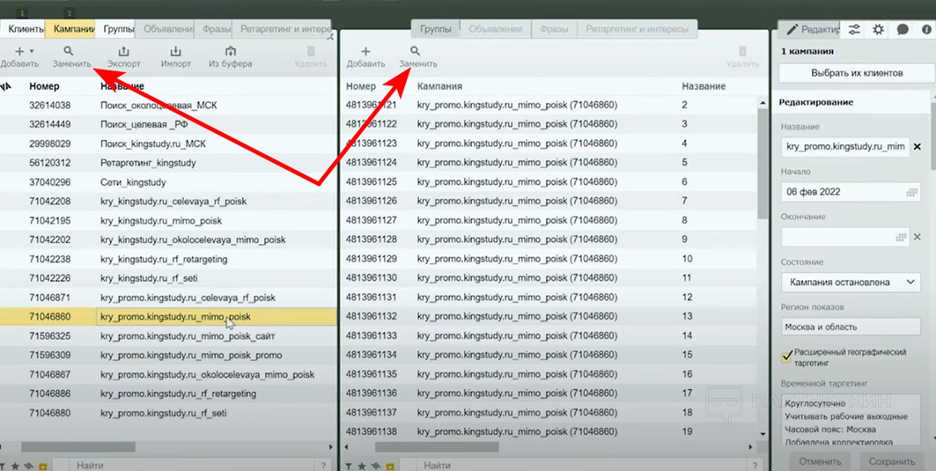Screen dimensions: 936x471
Task: Open the calendar picker in Окончание field
Action: pyautogui.click(x=900, y=237)
